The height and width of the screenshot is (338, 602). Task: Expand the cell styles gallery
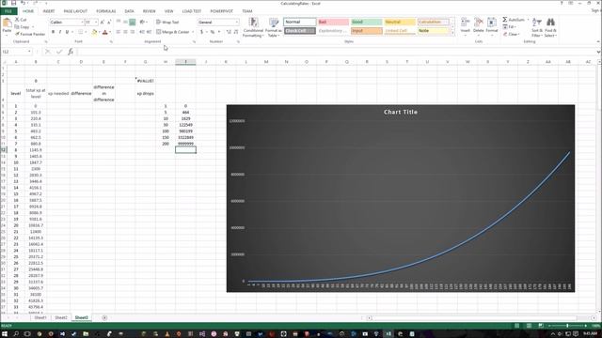pos(452,34)
